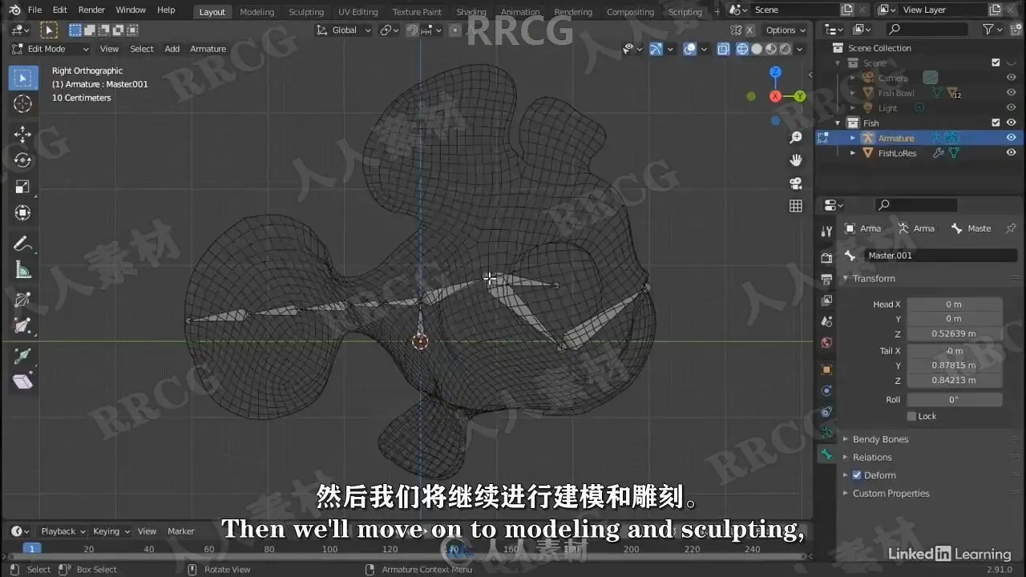The width and height of the screenshot is (1026, 577).
Task: Select the Extrude bone tool
Action: (22, 355)
